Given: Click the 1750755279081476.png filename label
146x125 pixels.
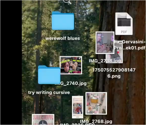Looking at the screenshot, I should [114, 73].
